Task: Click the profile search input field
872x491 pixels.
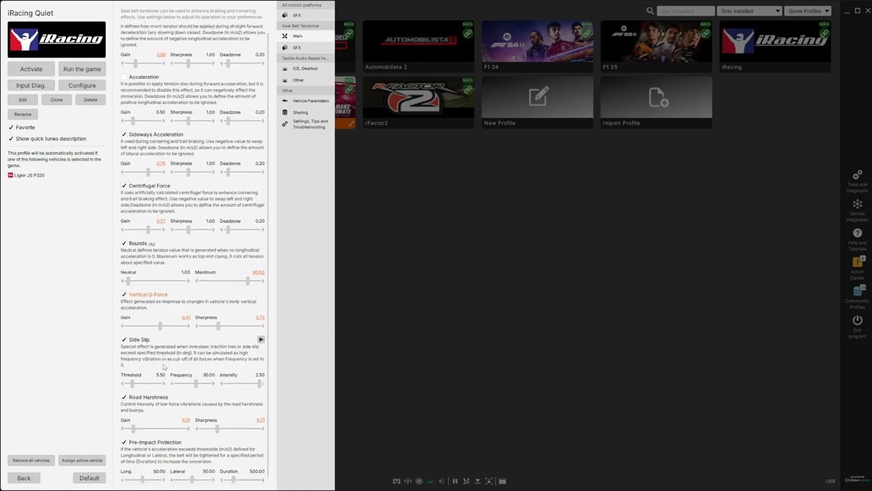Action: click(x=685, y=11)
